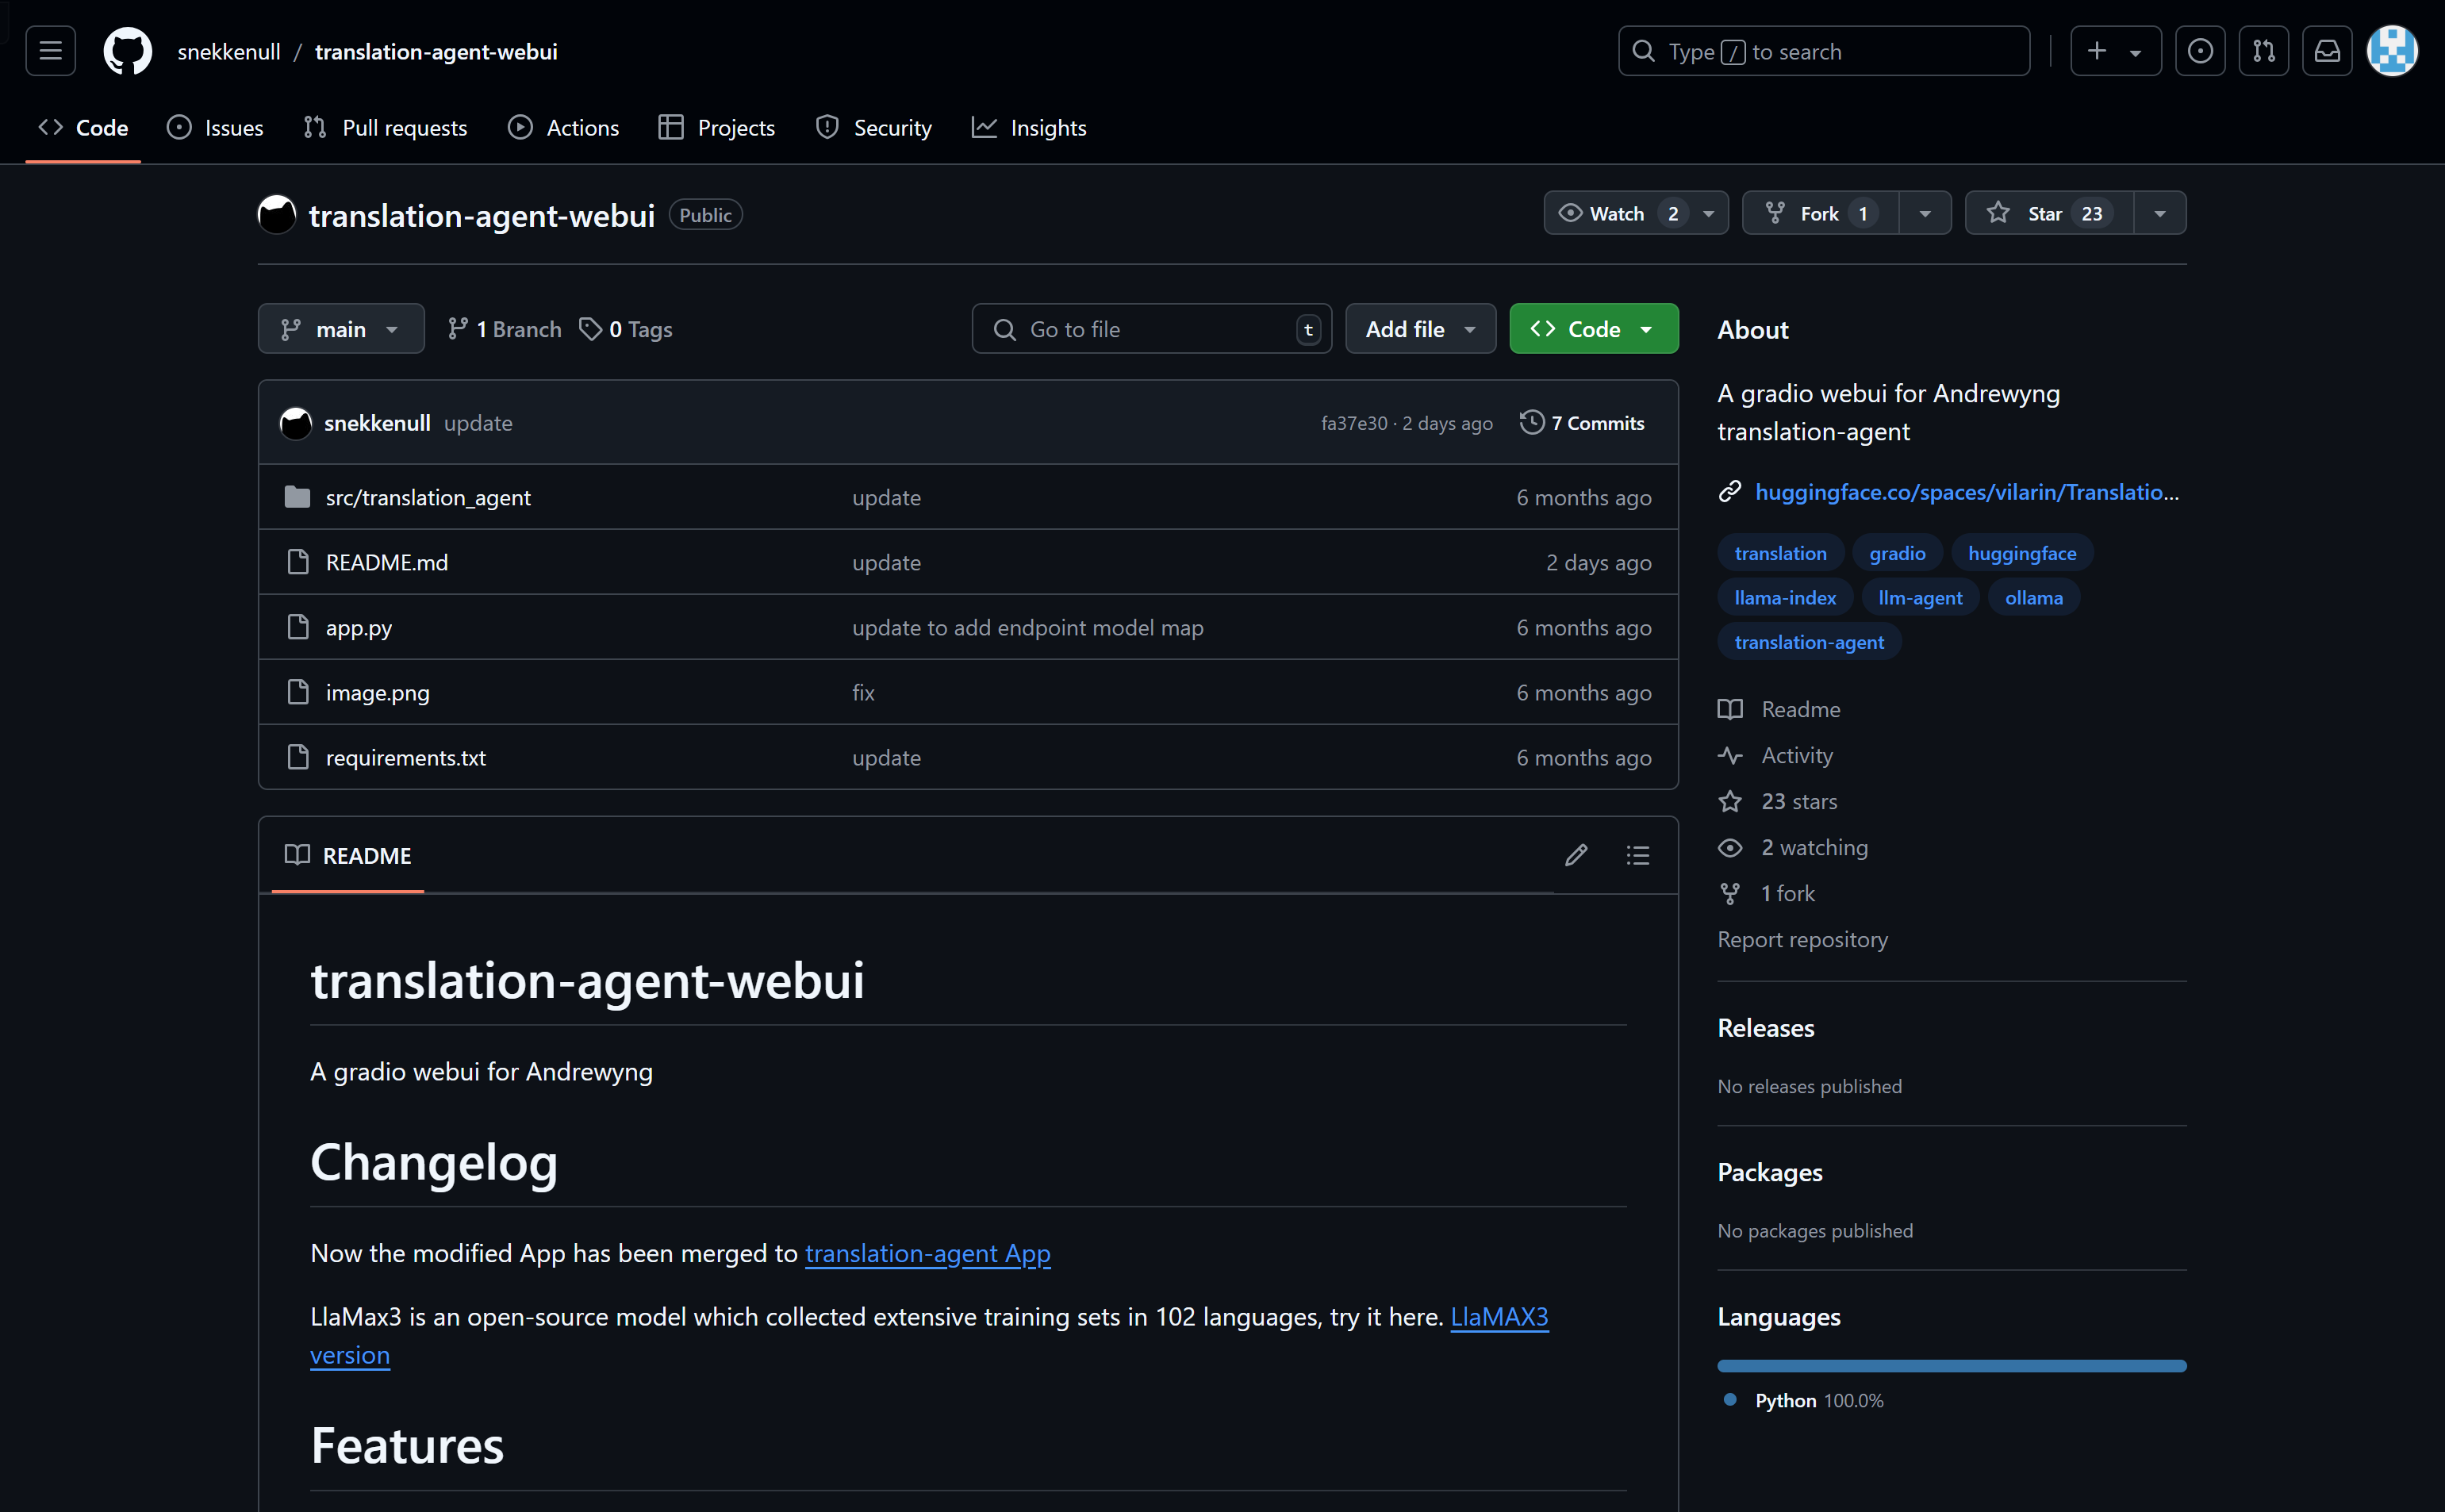Open the Security tab

coord(874,128)
